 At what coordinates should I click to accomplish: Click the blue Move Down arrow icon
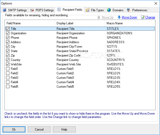(119, 17)
